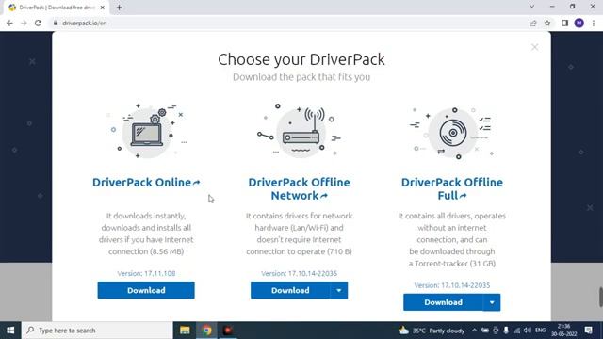The image size is (603, 339).
Task: Download DriverPack Offline Full
Action: click(x=443, y=302)
